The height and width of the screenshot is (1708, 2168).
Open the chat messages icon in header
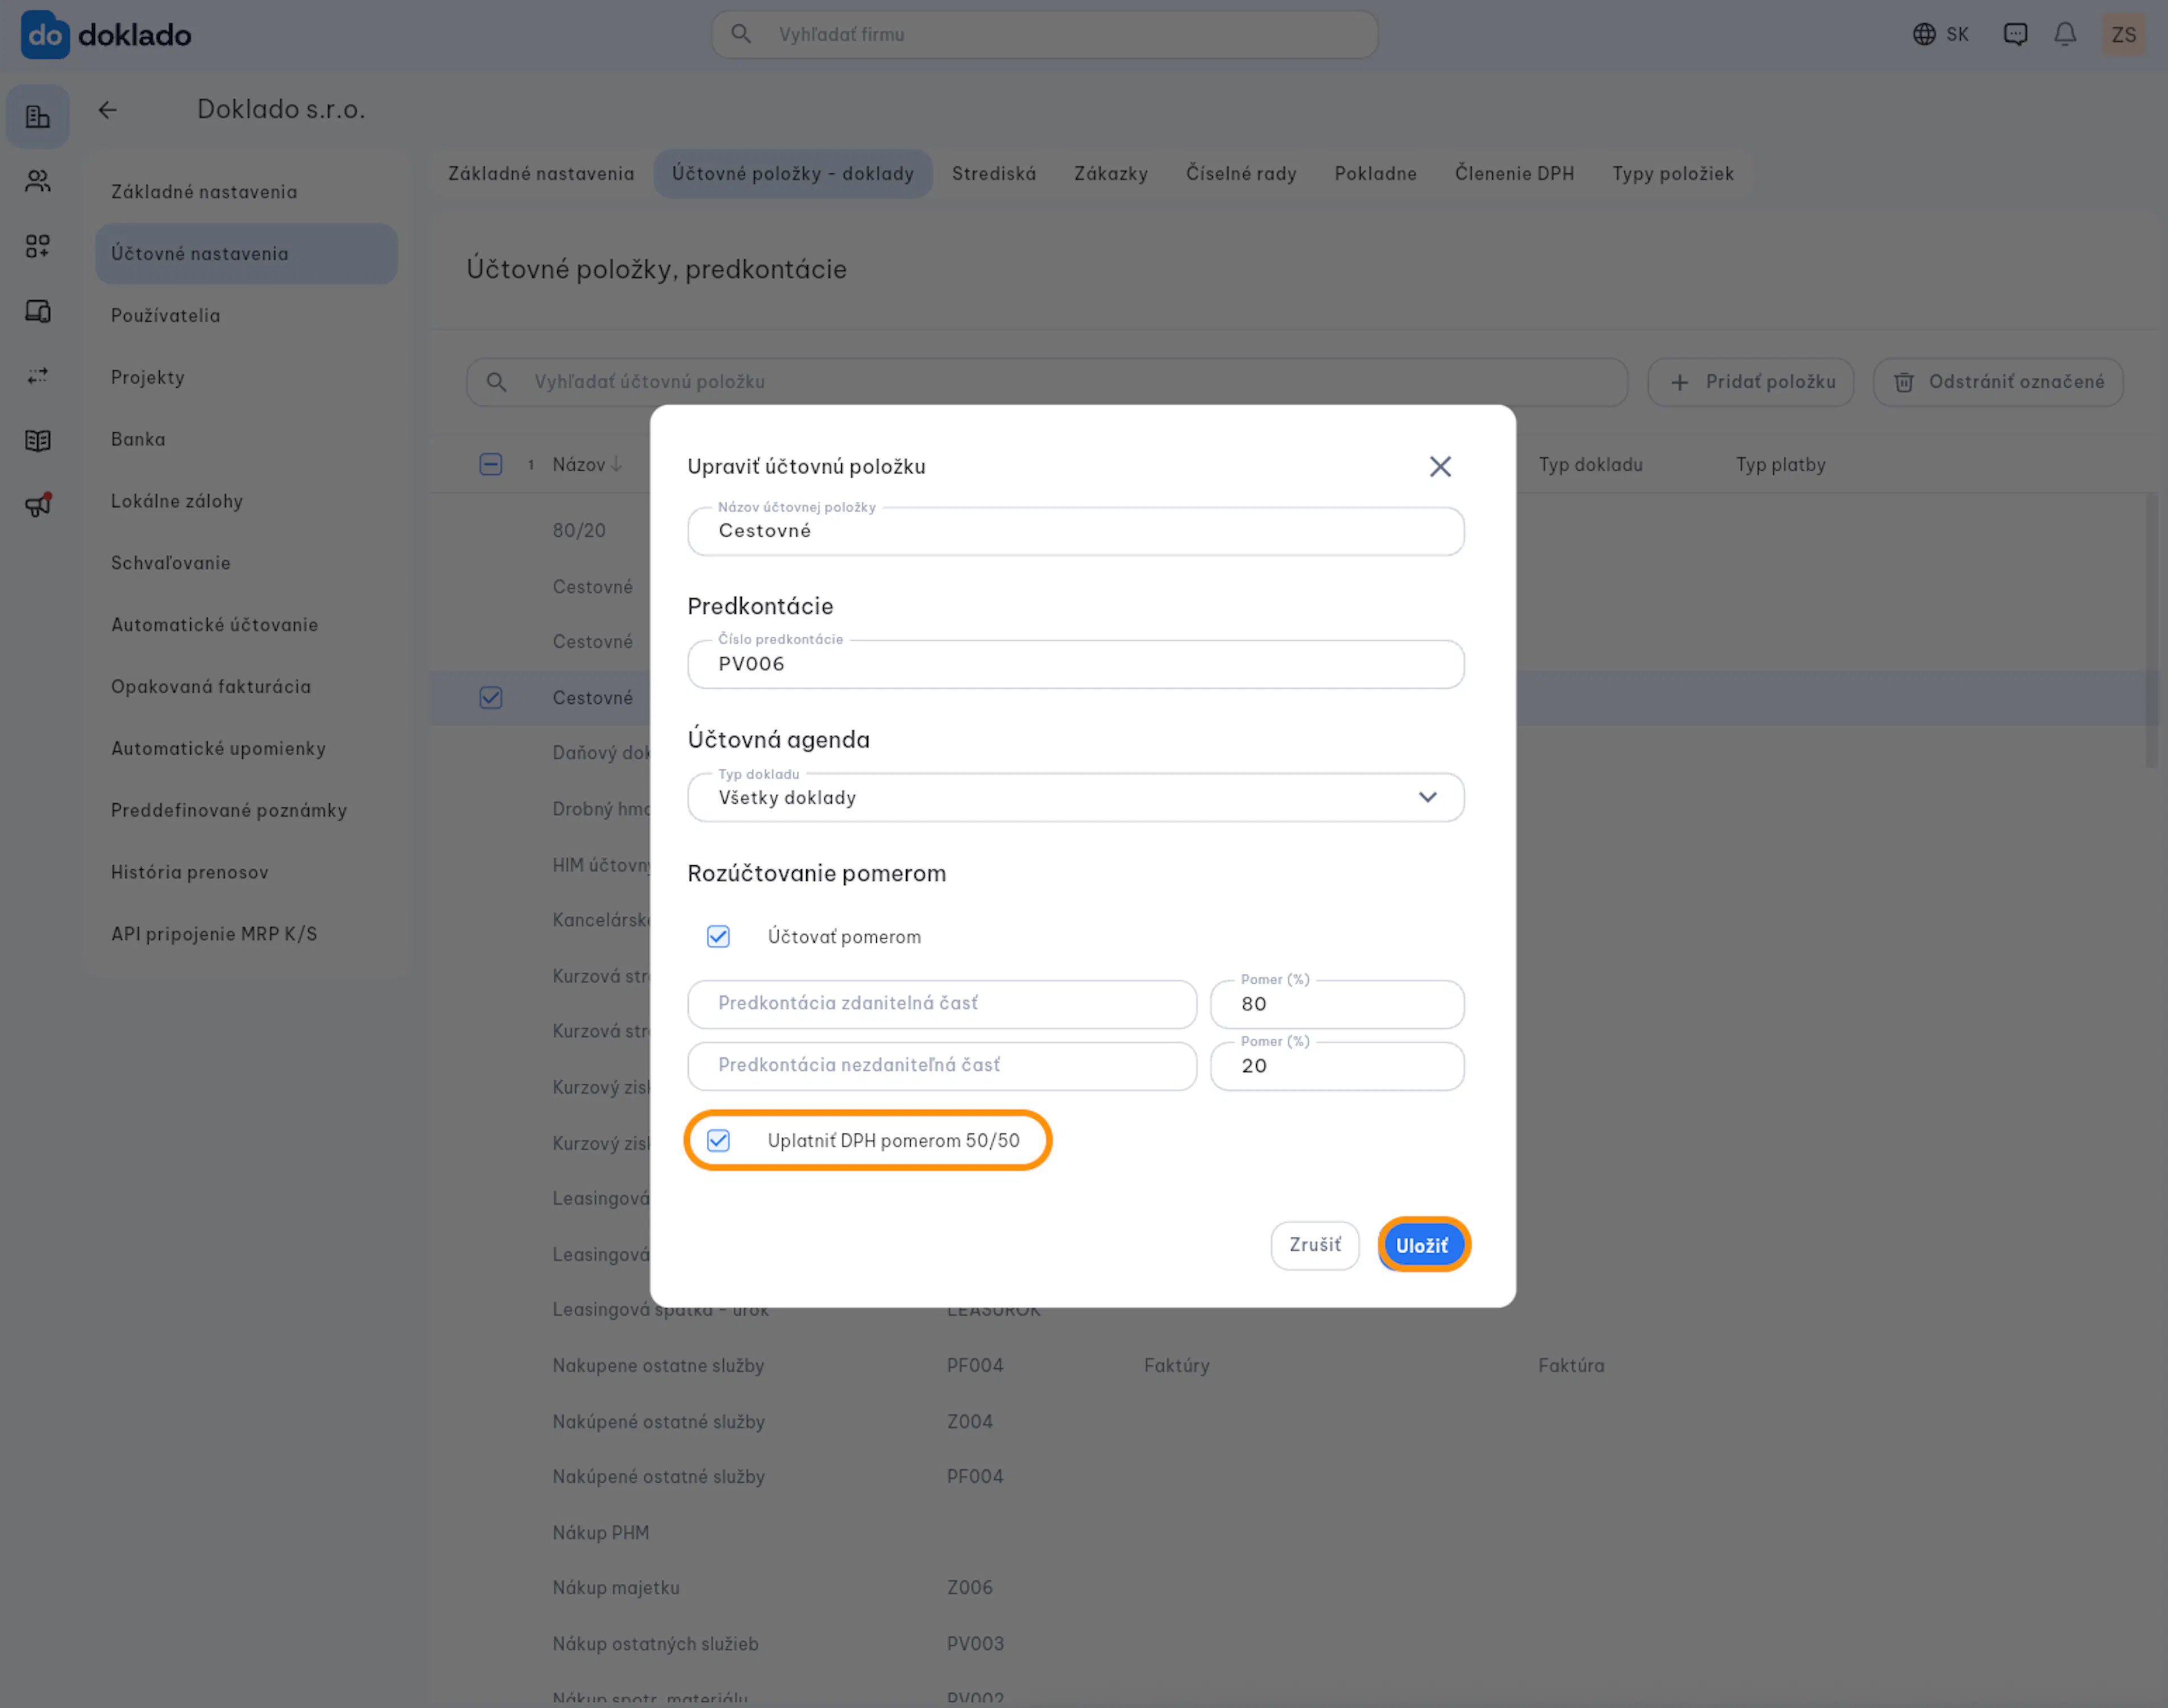(2015, 35)
